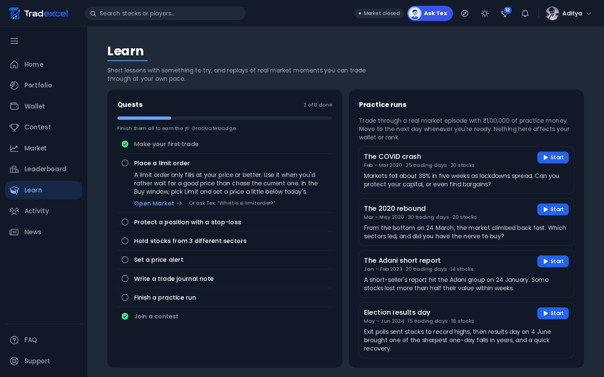Check the 'Write a trade journal note' circle

(125, 278)
